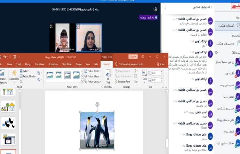The image size is (240, 154).
Task: Click Compress Pictures icon below Artistic Effects
Action: click(x=21, y=81)
